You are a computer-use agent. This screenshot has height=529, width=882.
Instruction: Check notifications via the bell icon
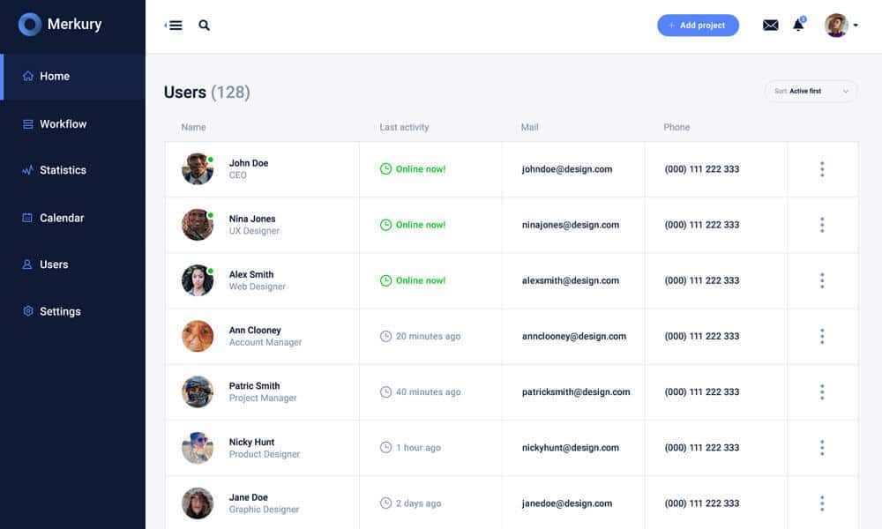798,26
